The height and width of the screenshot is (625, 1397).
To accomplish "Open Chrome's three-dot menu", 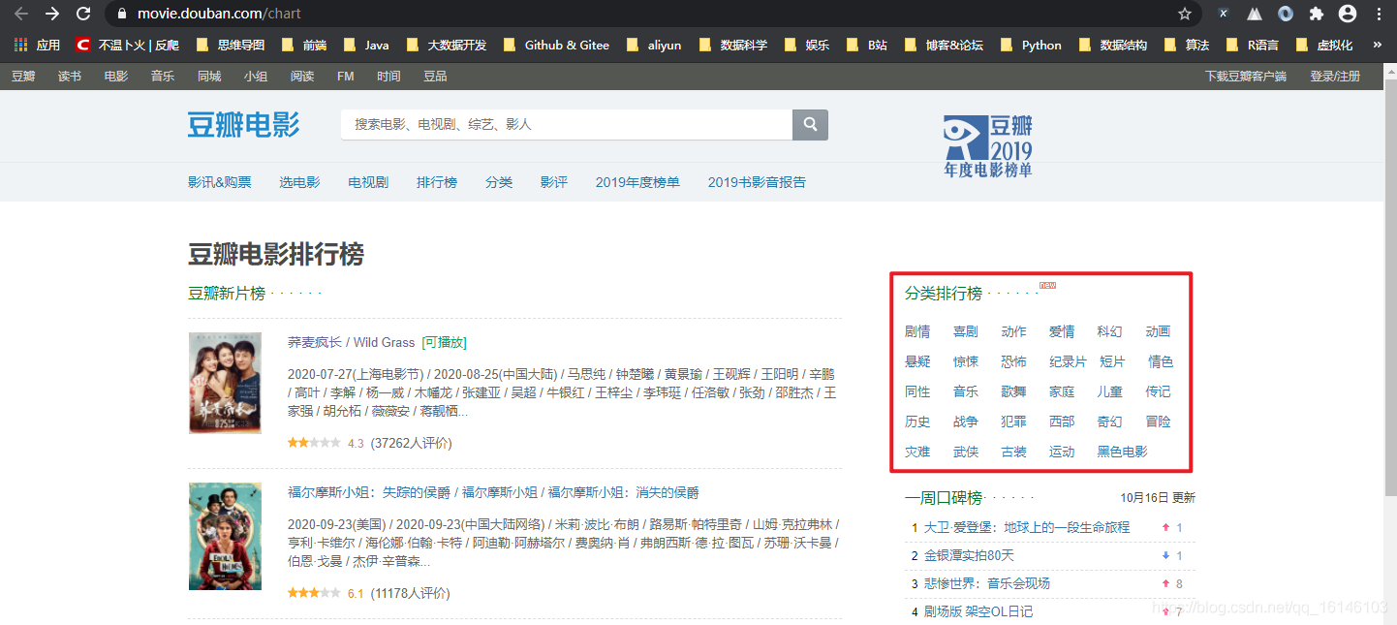I will (x=1379, y=14).
